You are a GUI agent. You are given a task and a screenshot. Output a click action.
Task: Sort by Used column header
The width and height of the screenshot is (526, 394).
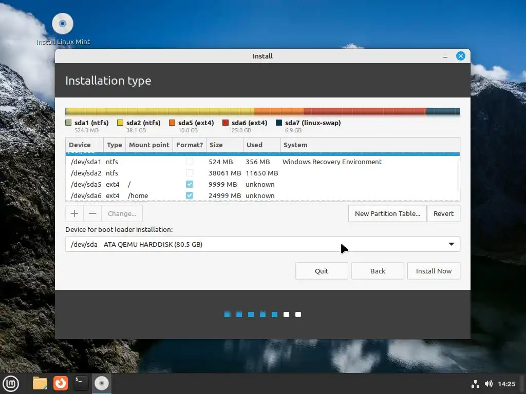coord(261,145)
